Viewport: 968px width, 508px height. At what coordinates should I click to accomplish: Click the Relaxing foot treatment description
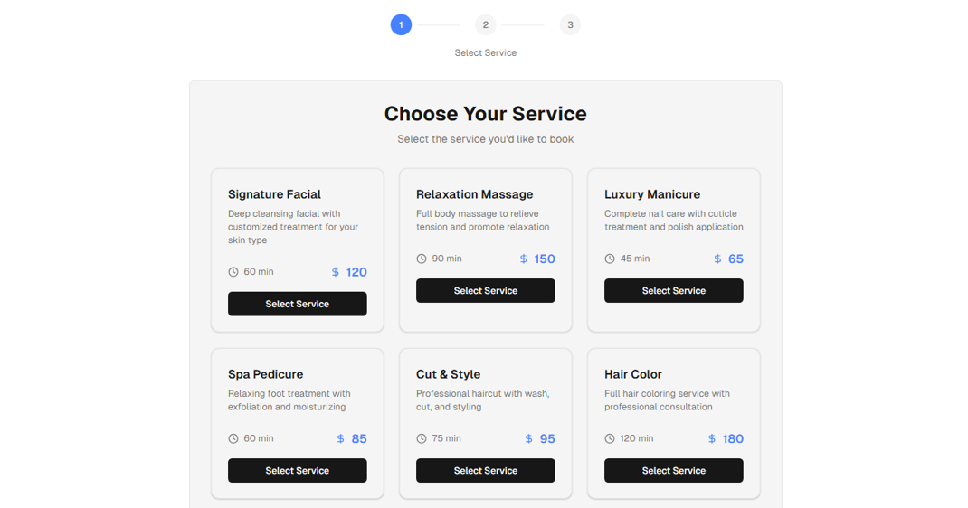pyautogui.click(x=289, y=400)
